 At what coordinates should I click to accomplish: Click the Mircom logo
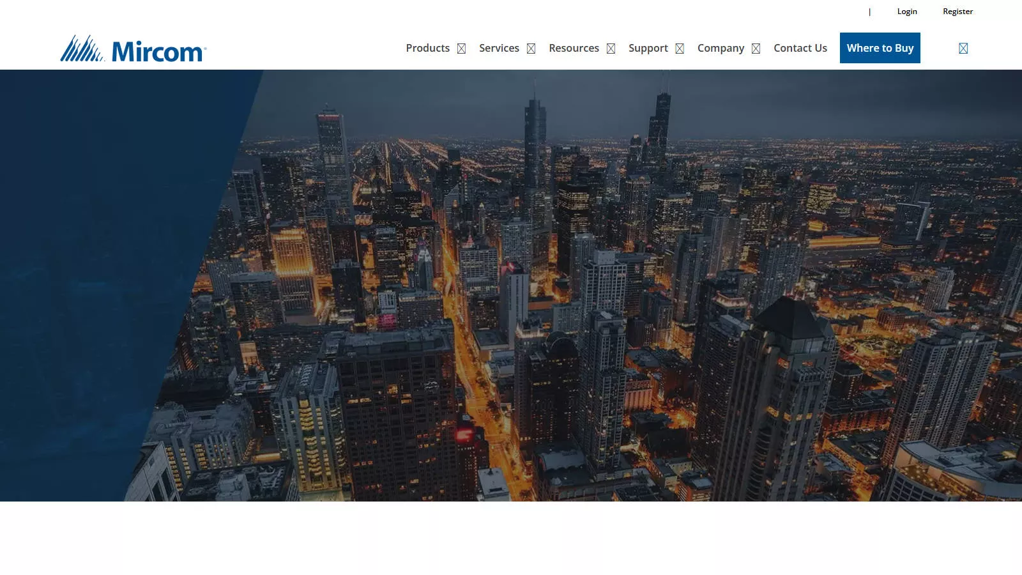point(133,49)
